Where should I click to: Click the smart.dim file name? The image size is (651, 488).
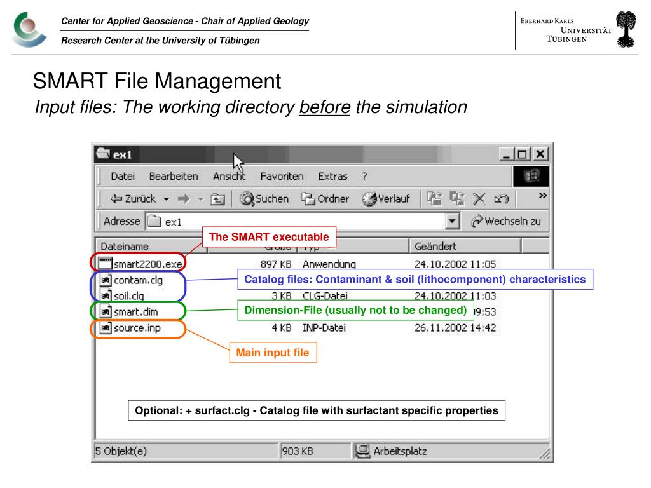(136, 311)
